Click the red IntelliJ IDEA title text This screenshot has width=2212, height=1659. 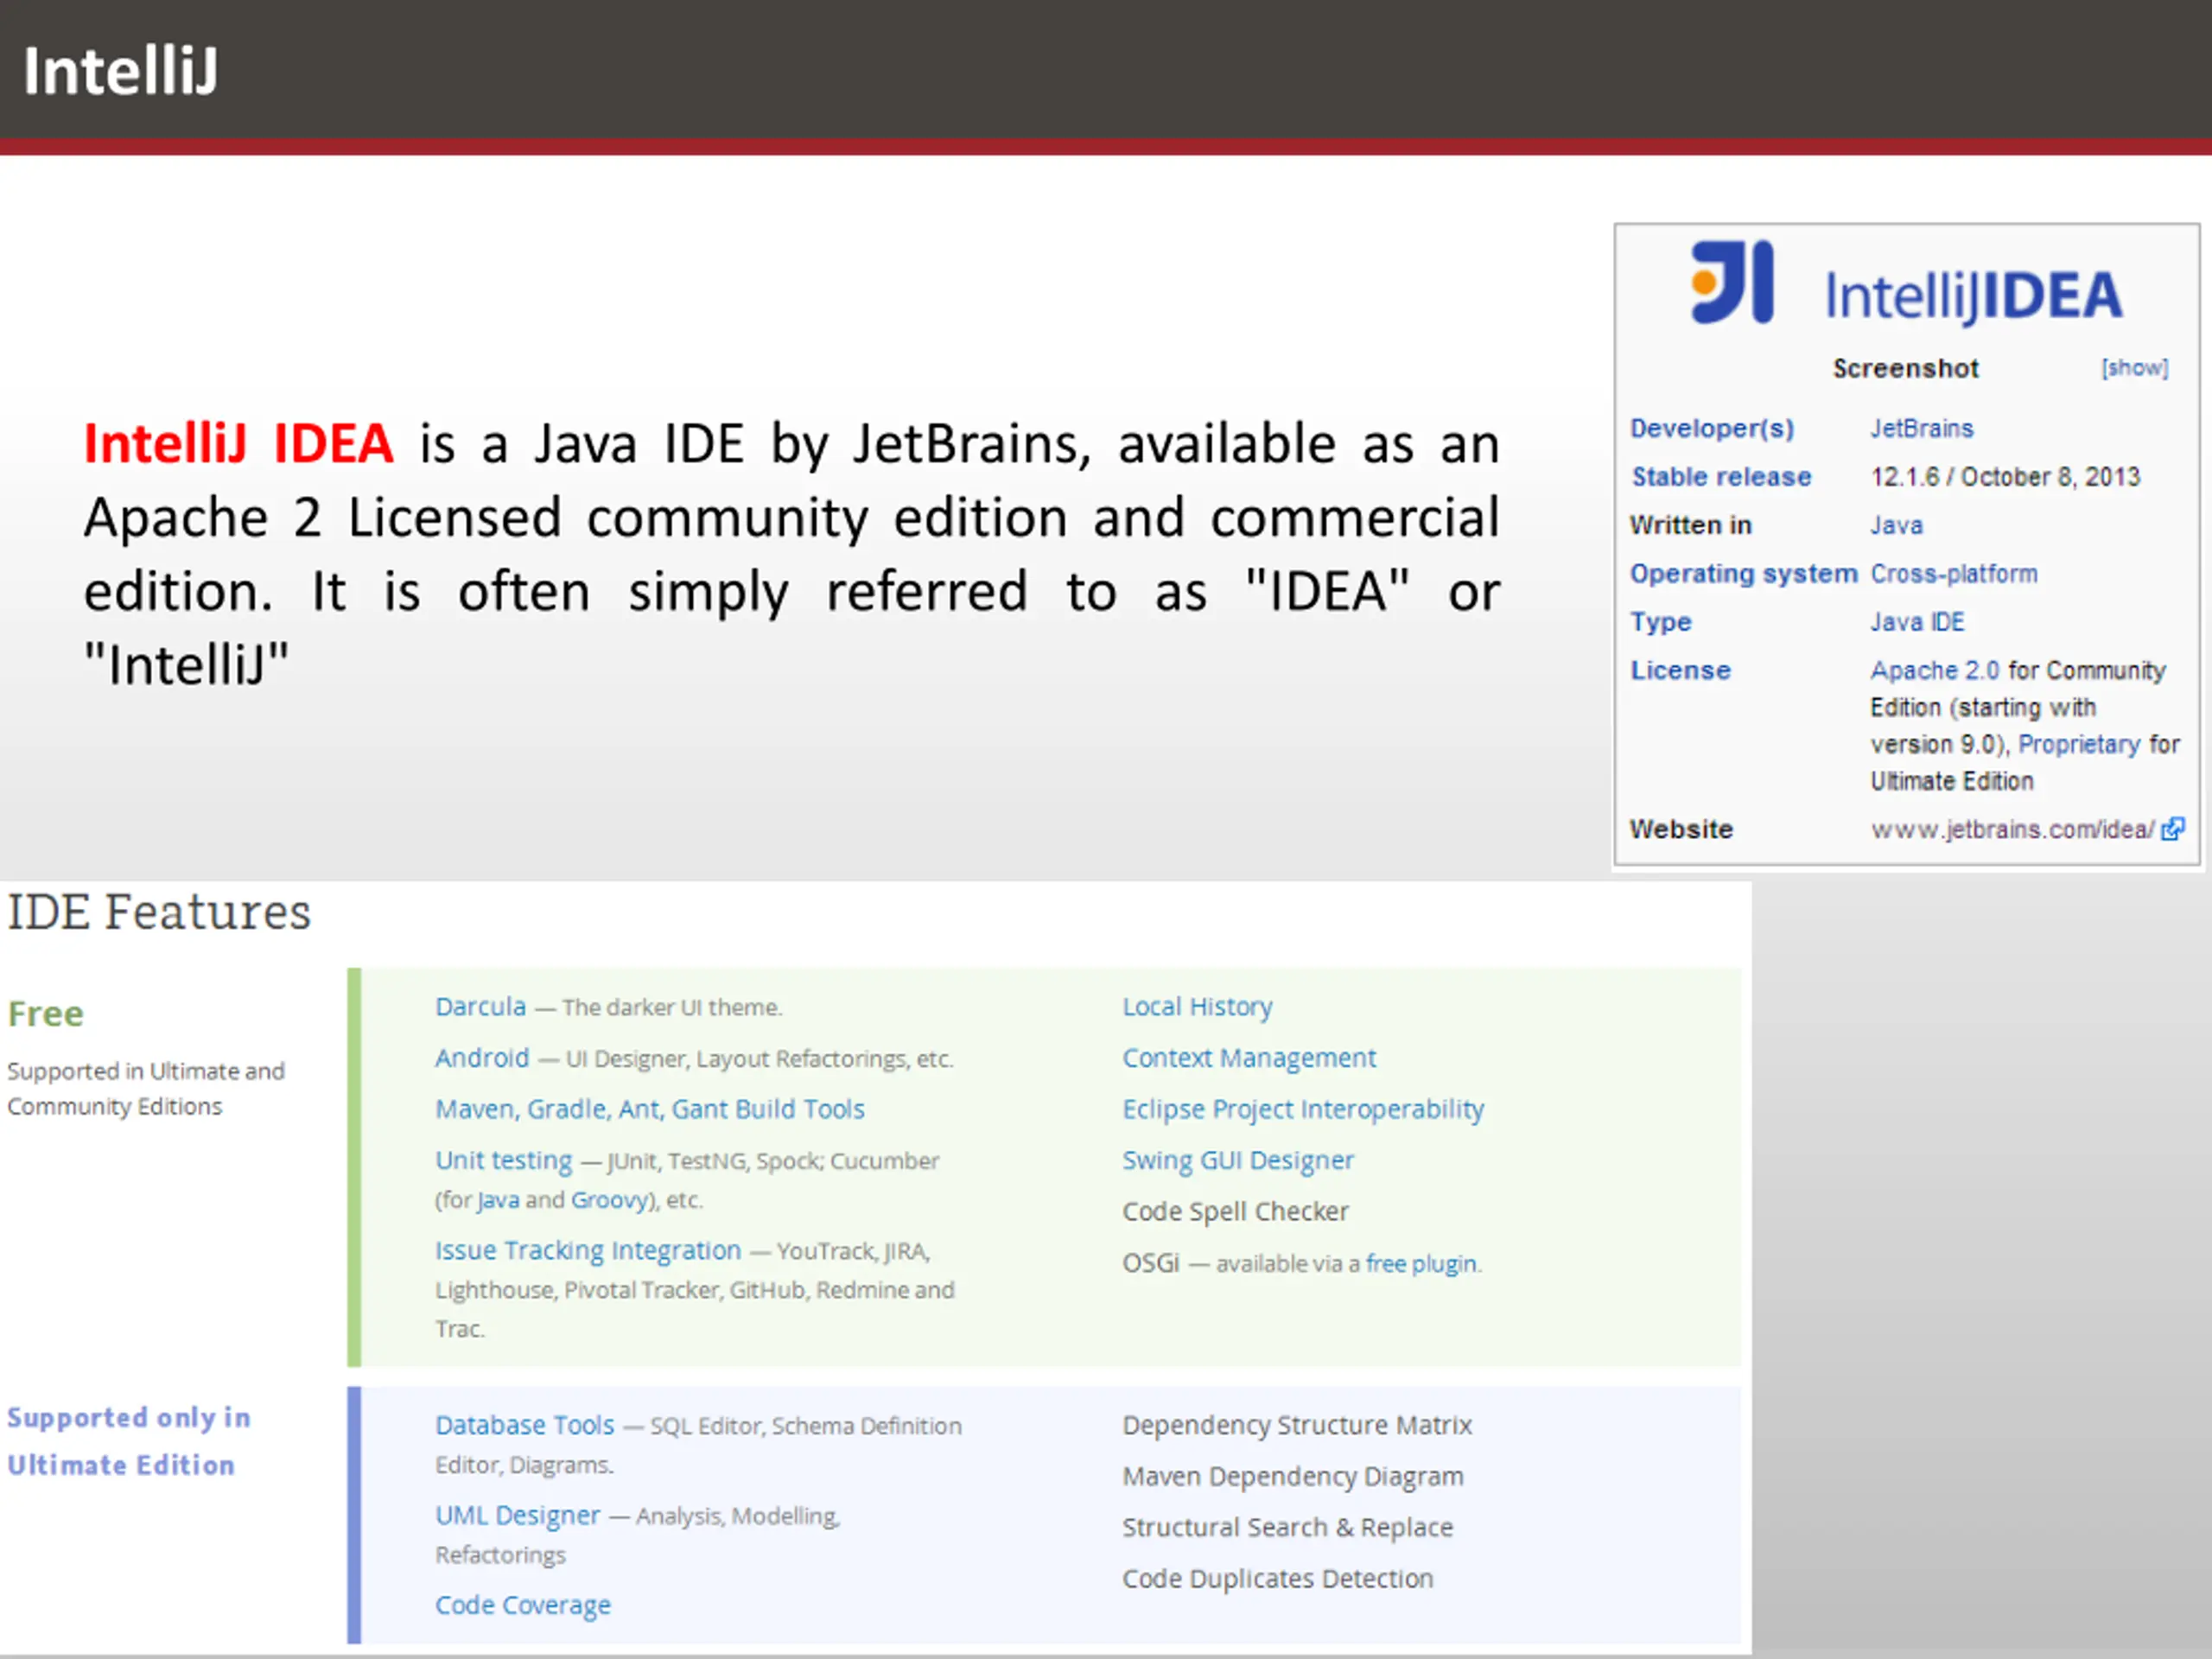tap(238, 443)
